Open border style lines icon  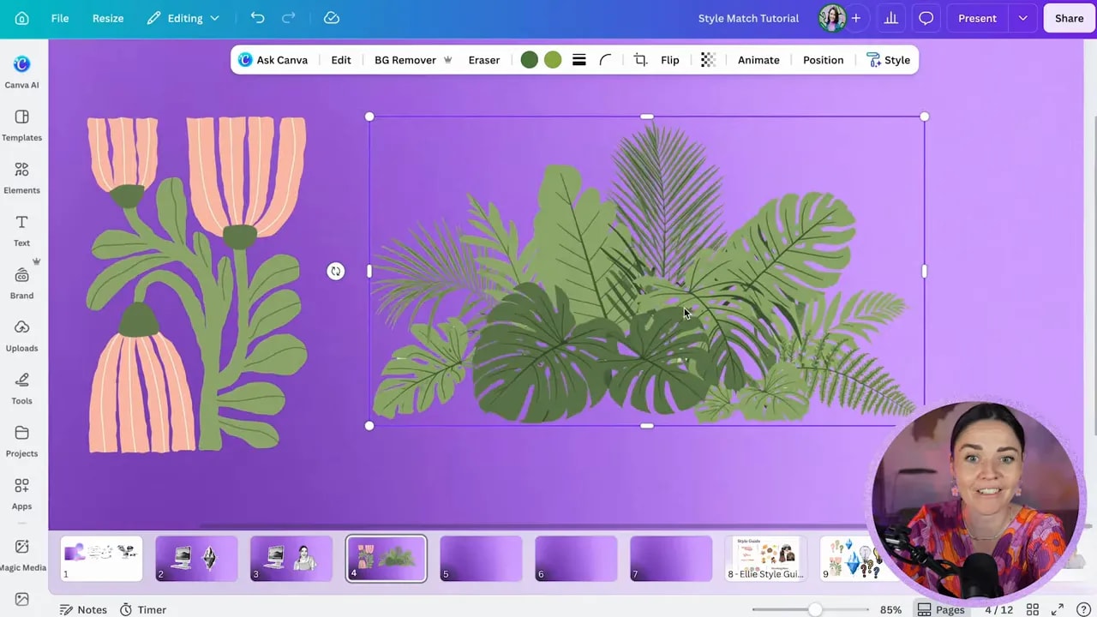[x=579, y=60]
